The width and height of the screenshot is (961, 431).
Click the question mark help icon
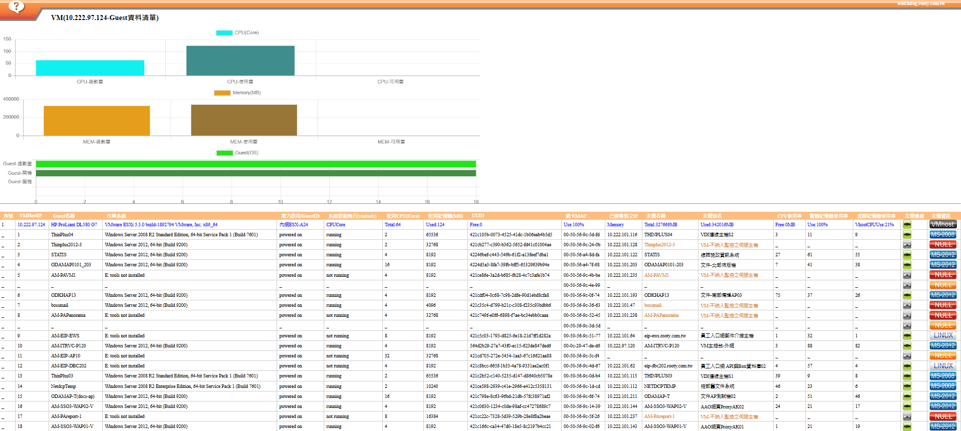tap(16, 7)
